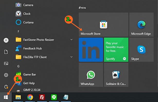Open the Solitaire & Casual Games tile
The width and height of the screenshot is (158, 102).
click(x=116, y=75)
